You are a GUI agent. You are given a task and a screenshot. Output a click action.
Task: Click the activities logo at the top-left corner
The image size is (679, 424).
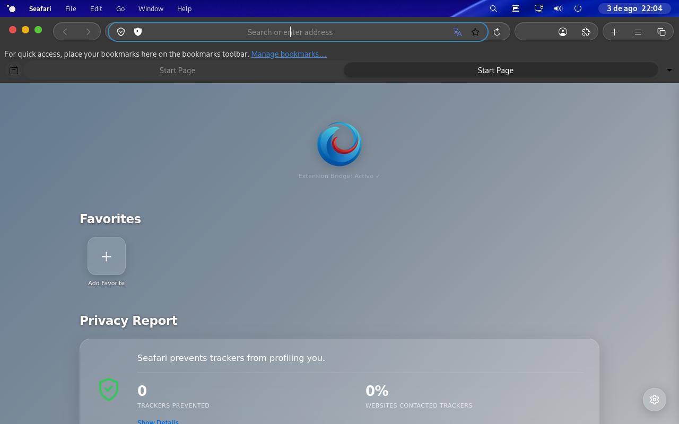tap(11, 8)
